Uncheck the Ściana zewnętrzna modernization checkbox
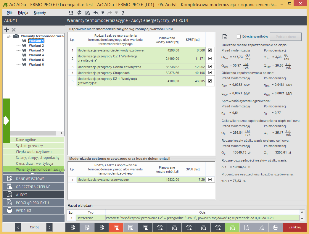The width and height of the screenshot is (309, 234). point(210,67)
